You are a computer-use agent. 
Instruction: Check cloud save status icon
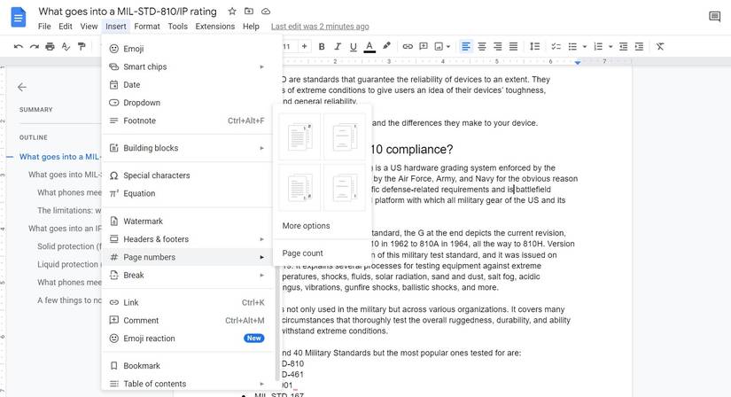click(266, 12)
